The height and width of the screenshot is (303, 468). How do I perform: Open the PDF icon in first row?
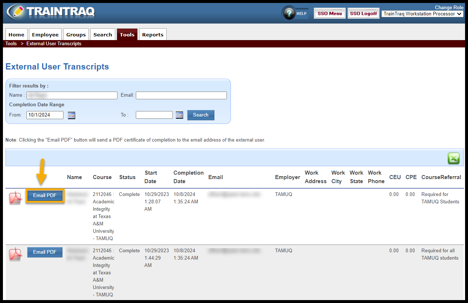15,198
